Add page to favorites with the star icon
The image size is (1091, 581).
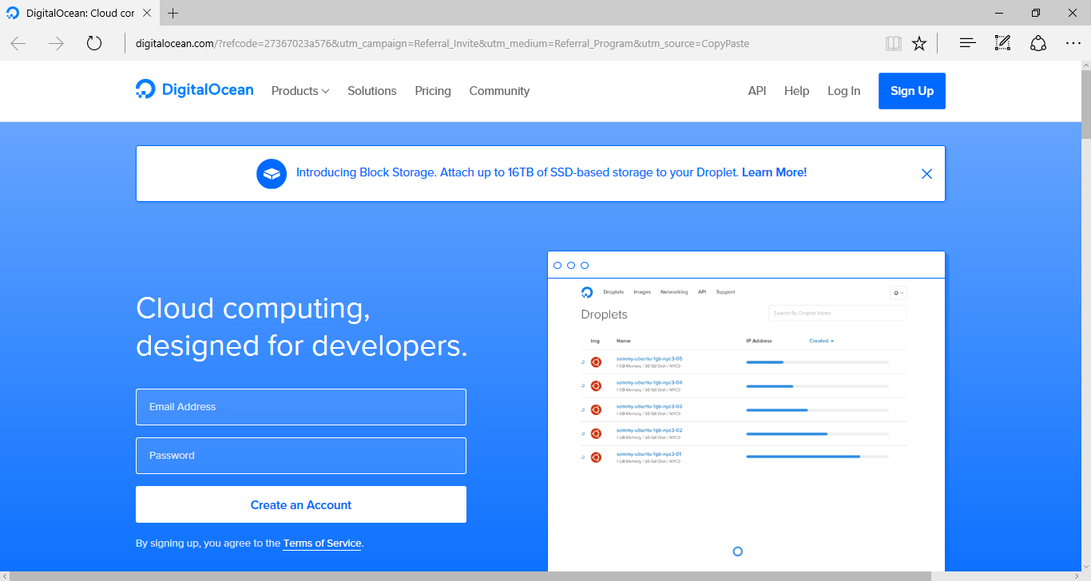click(919, 43)
